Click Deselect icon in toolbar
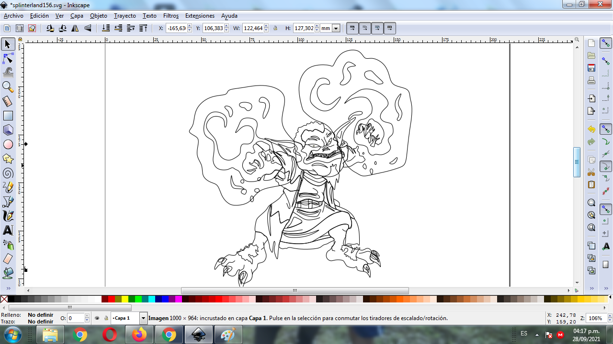 (x=32, y=28)
